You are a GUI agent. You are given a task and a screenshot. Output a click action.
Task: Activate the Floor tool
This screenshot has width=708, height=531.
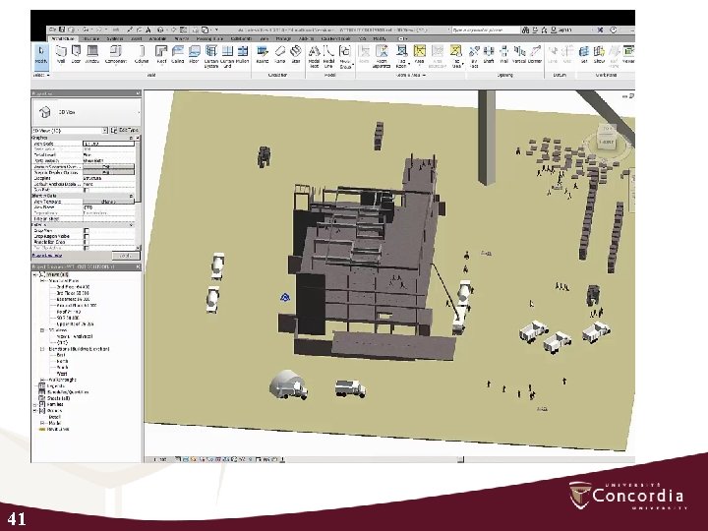[194, 55]
